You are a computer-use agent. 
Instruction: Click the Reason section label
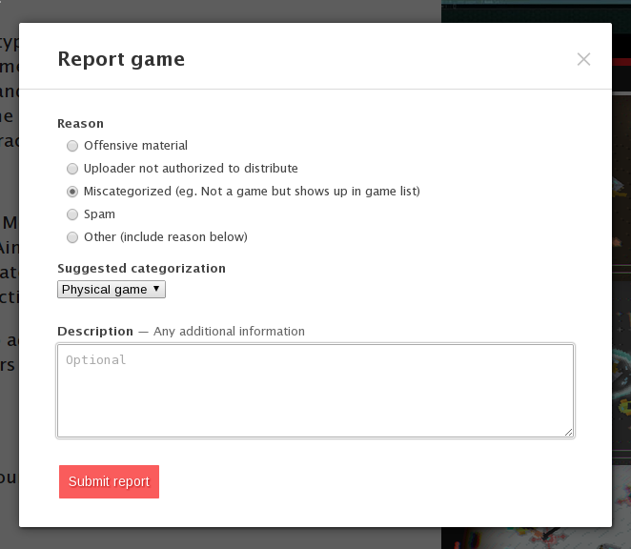(x=80, y=124)
